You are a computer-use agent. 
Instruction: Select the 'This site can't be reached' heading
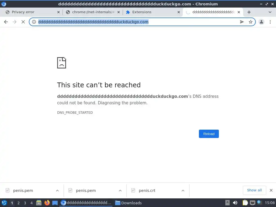click(x=99, y=85)
